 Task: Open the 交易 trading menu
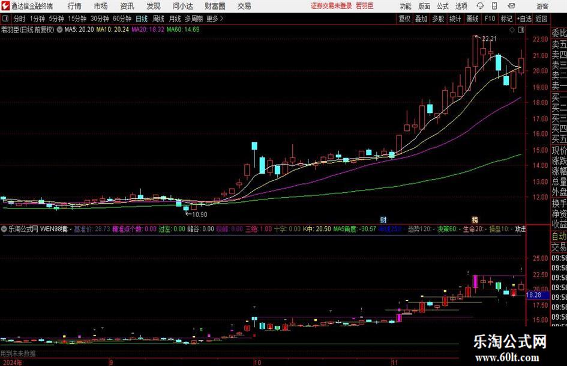[244, 6]
